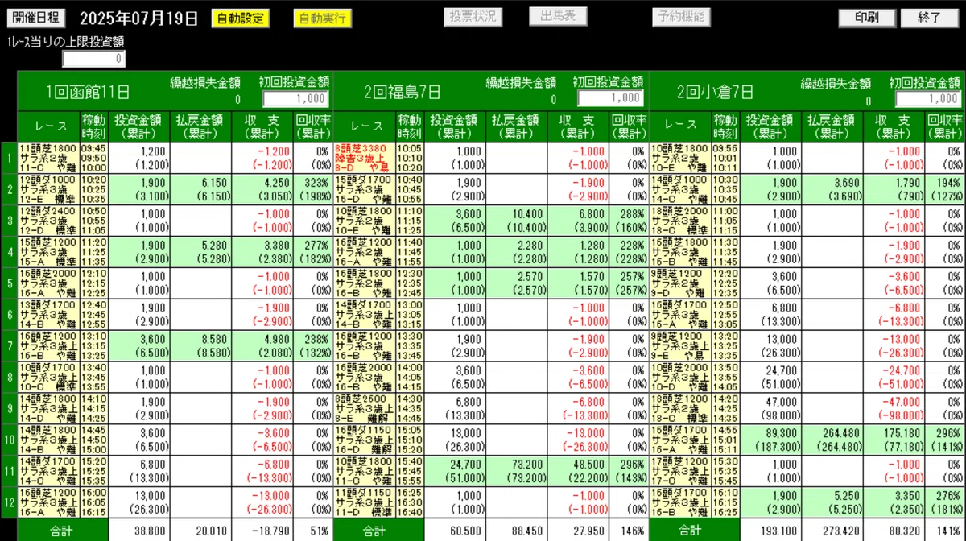Click Hakodate total investment 38.800

click(x=138, y=531)
